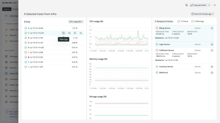Select the Explorer tab in background page
Image resolution: width=220 pixels, height=123 pixels.
click(7, 9)
